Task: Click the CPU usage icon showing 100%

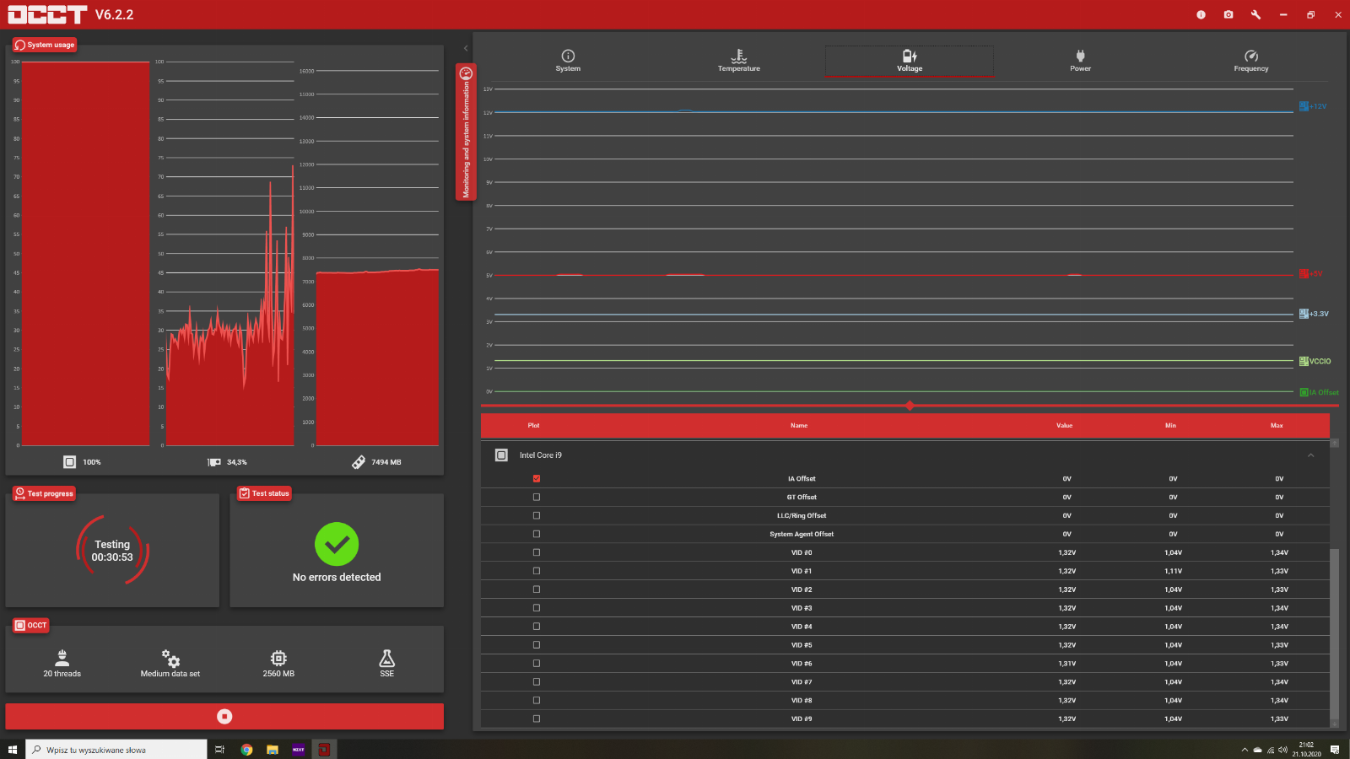Action: [x=70, y=462]
